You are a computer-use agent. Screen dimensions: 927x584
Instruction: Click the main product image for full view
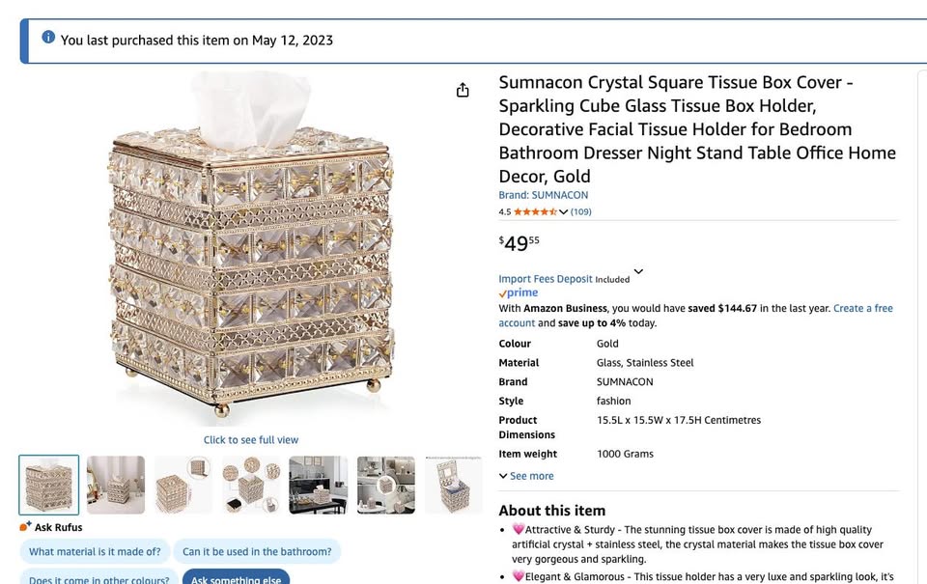click(x=251, y=251)
